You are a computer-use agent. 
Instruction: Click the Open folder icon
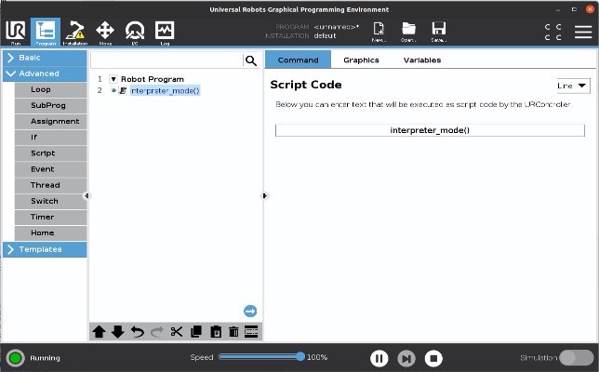[x=408, y=33]
